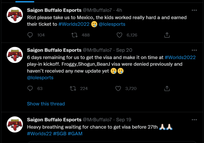Like the tweet with 6,126 likes
Screen dimensions: 204x143
(119, 35)
